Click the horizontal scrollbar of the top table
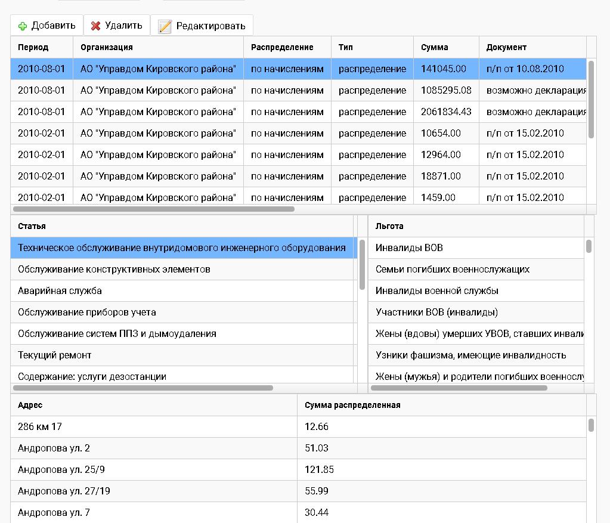 [x=154, y=209]
